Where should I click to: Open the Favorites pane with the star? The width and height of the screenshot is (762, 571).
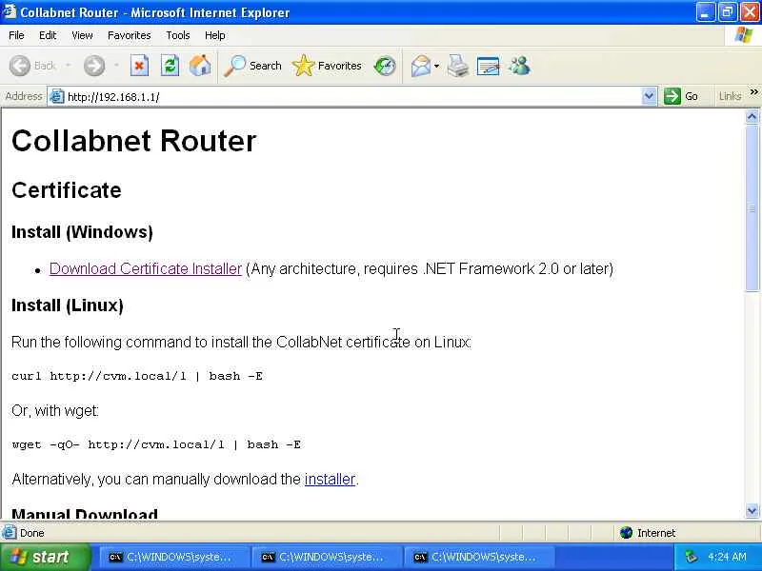[327, 66]
